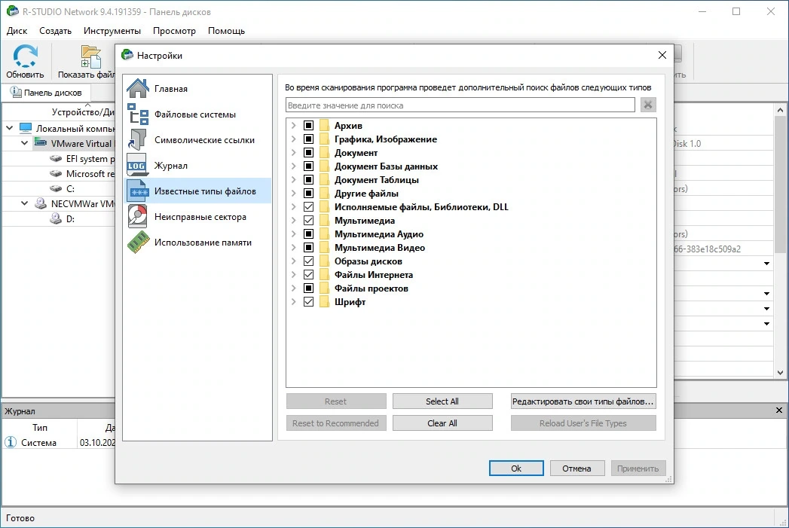
Task: Uncheck the Образы дисков checkbox
Action: [x=308, y=261]
